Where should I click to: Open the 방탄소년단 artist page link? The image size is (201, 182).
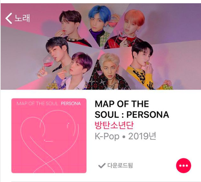pos(114,125)
